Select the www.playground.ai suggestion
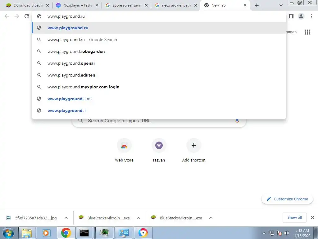The image size is (318, 239). pos(159,110)
